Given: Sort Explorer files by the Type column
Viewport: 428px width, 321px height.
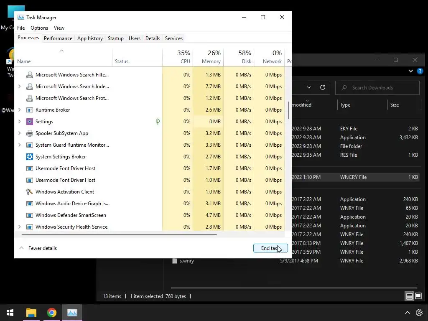Looking at the screenshot, I should pyautogui.click(x=362, y=105).
